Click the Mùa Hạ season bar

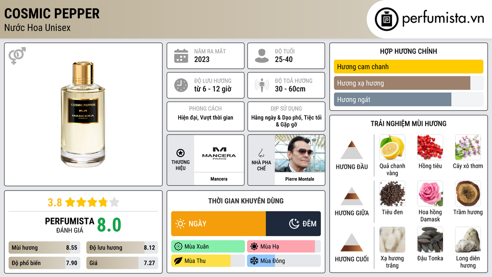click(283, 247)
